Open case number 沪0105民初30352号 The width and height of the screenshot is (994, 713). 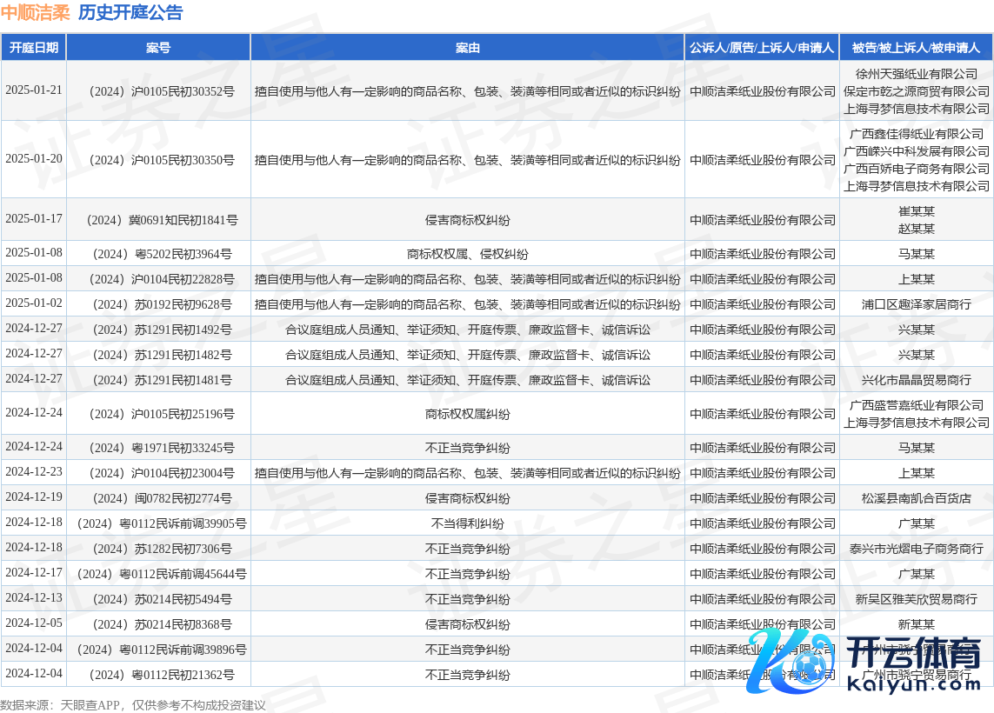tap(158, 91)
